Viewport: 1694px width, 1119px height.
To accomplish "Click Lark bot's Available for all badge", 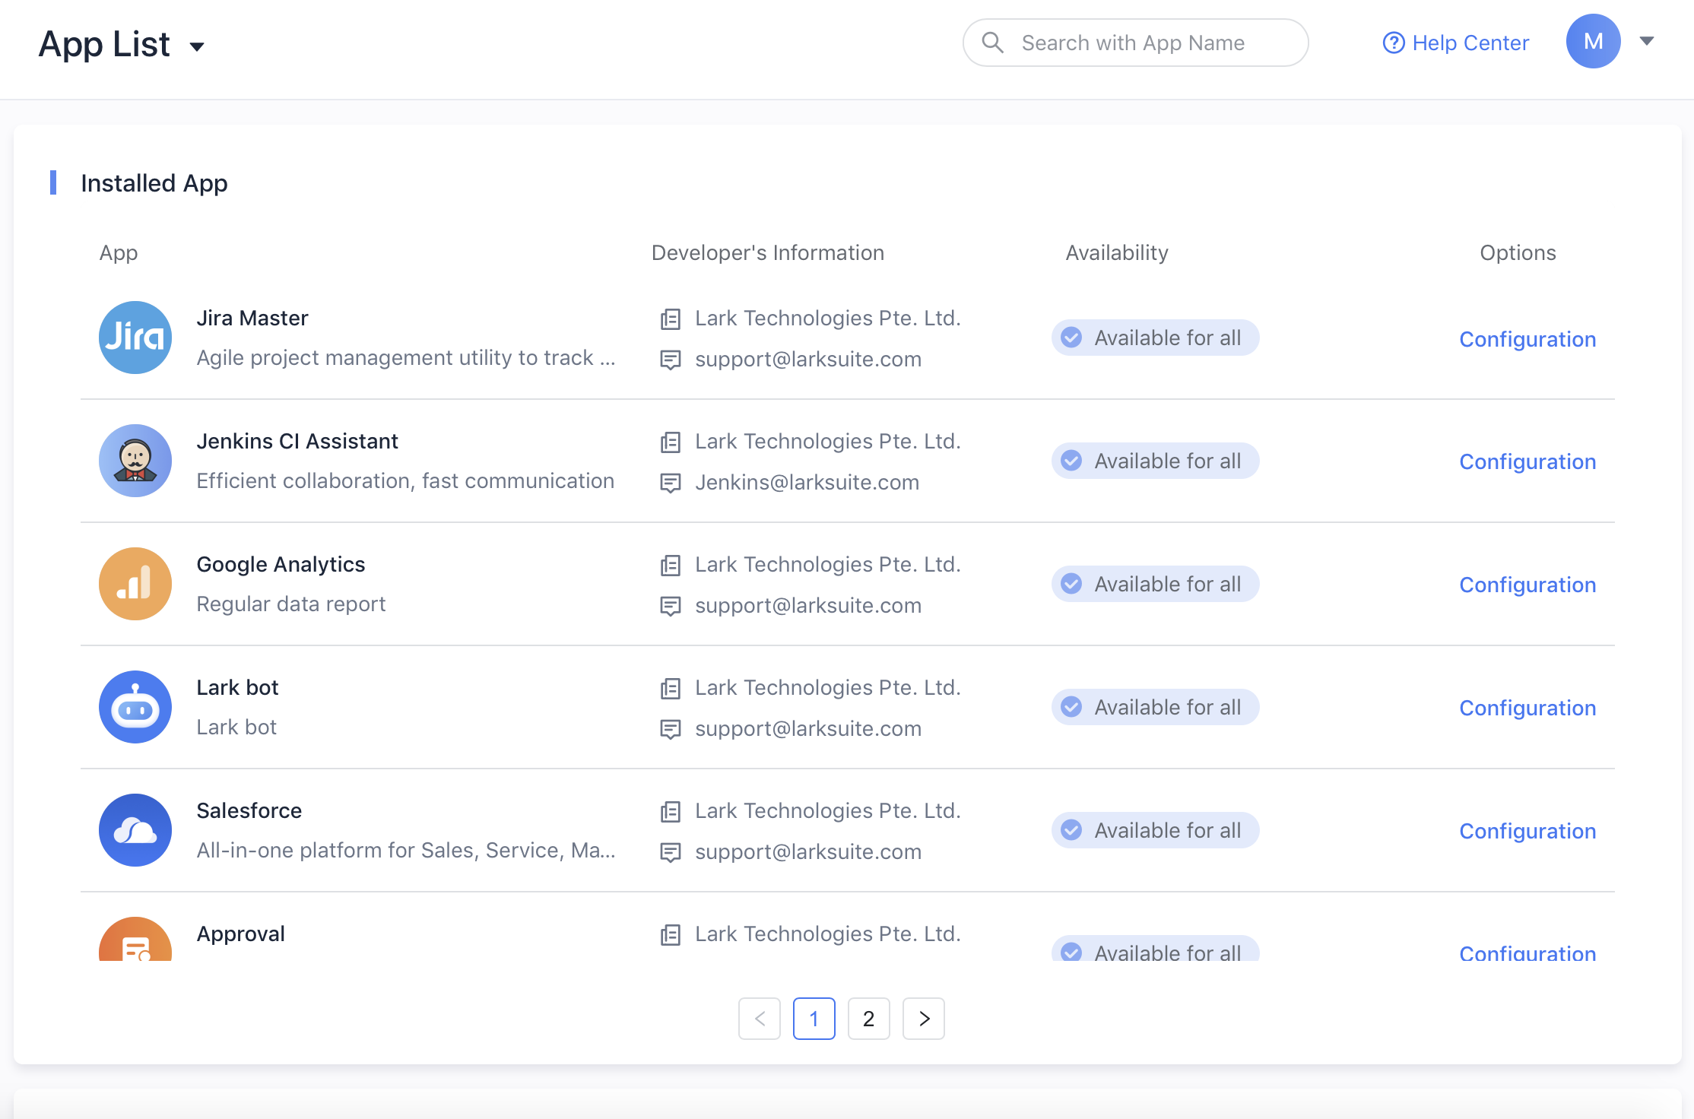I will tap(1155, 707).
